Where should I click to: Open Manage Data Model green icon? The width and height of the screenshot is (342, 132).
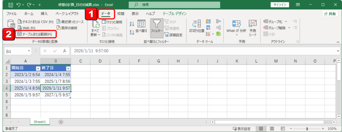point(218,34)
